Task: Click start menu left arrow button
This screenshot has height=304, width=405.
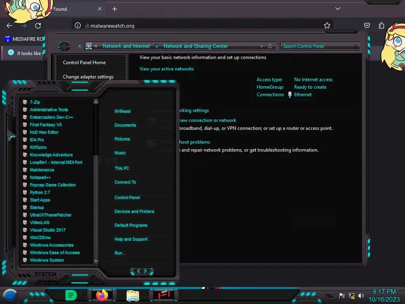Action: 138,271
